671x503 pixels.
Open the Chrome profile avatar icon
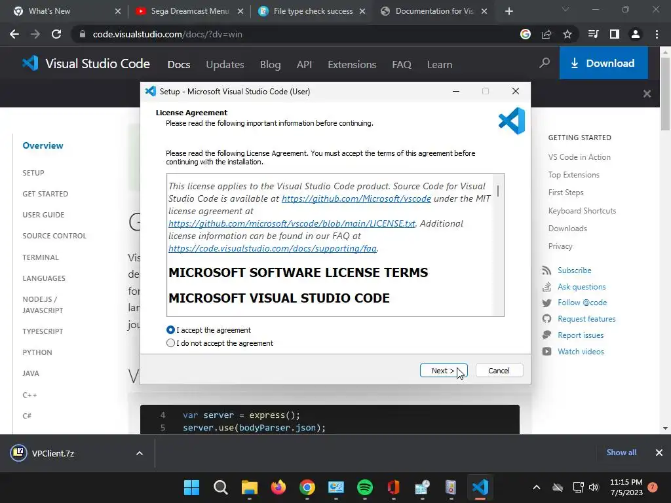[x=636, y=34]
